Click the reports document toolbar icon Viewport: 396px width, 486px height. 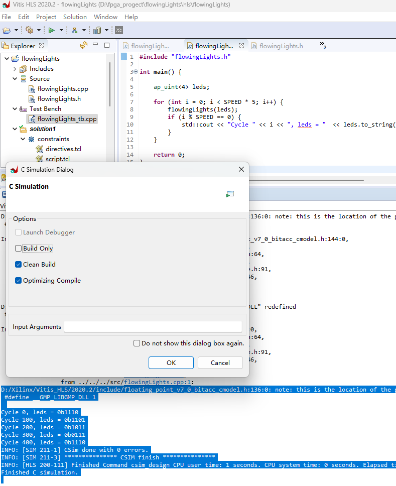click(x=97, y=30)
